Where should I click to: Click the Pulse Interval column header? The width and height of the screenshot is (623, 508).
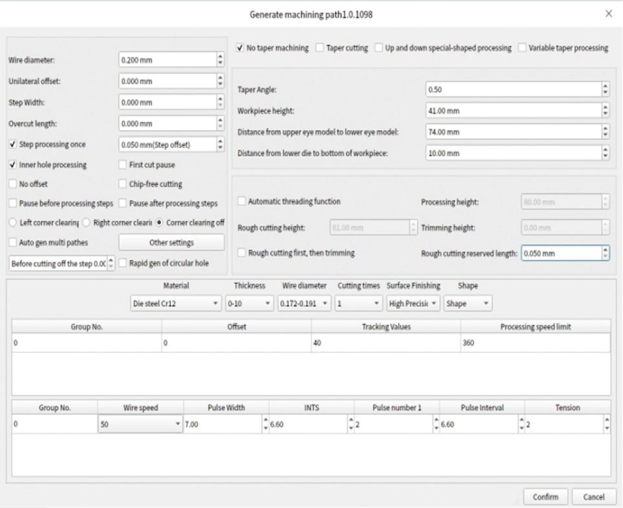482,408
